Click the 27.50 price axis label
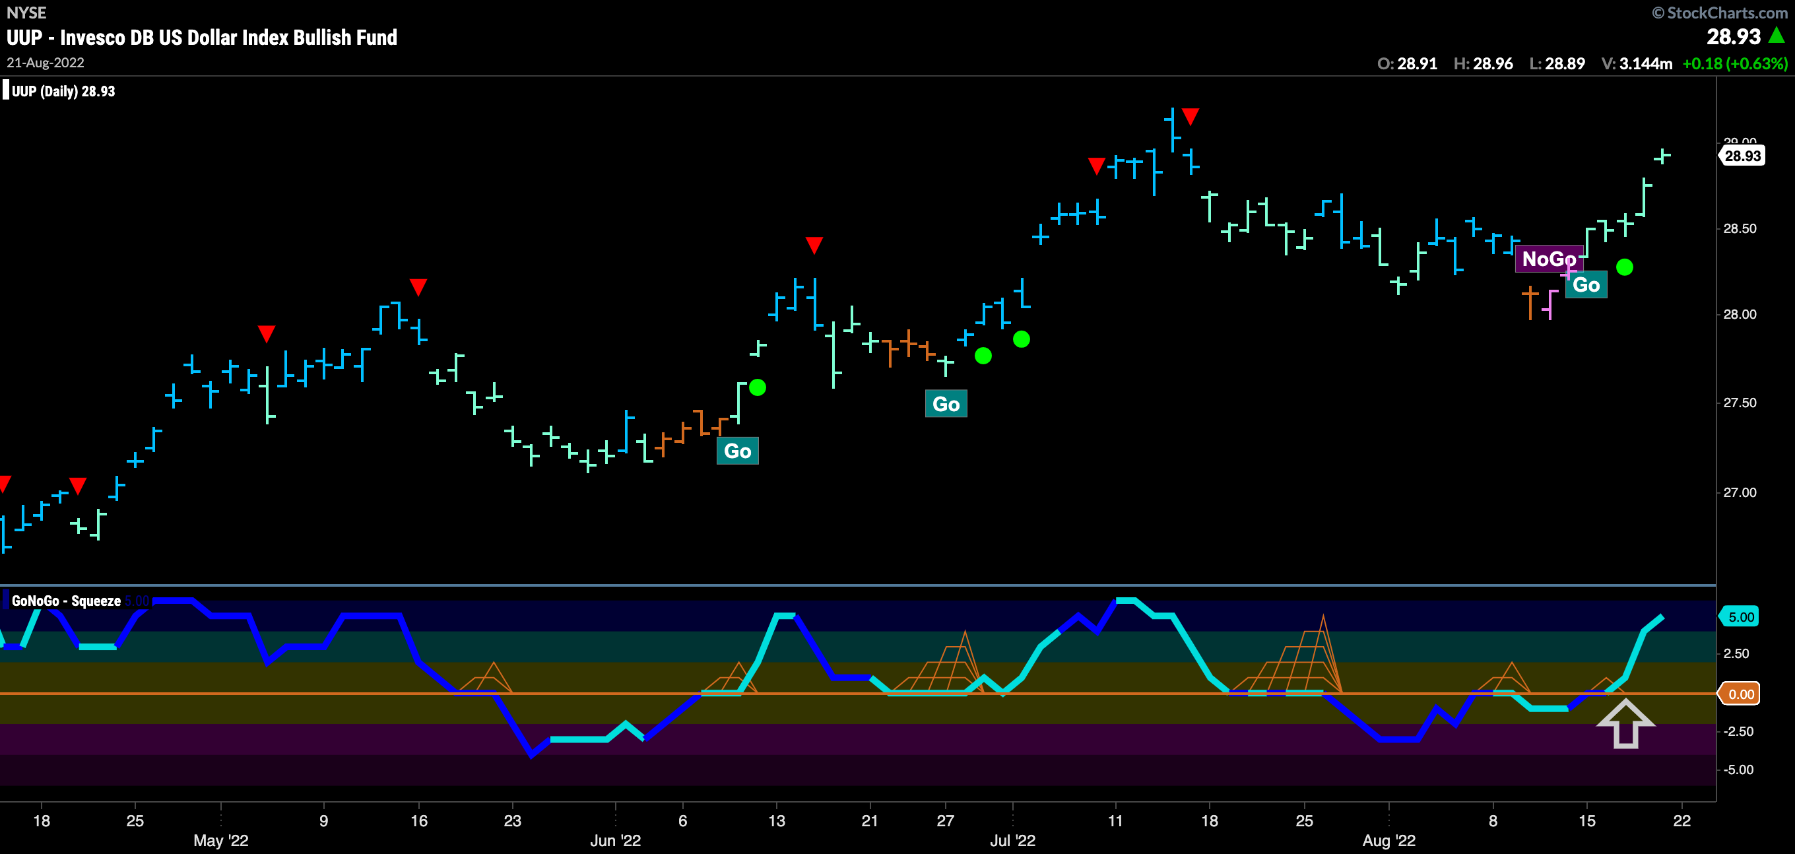 click(1740, 403)
